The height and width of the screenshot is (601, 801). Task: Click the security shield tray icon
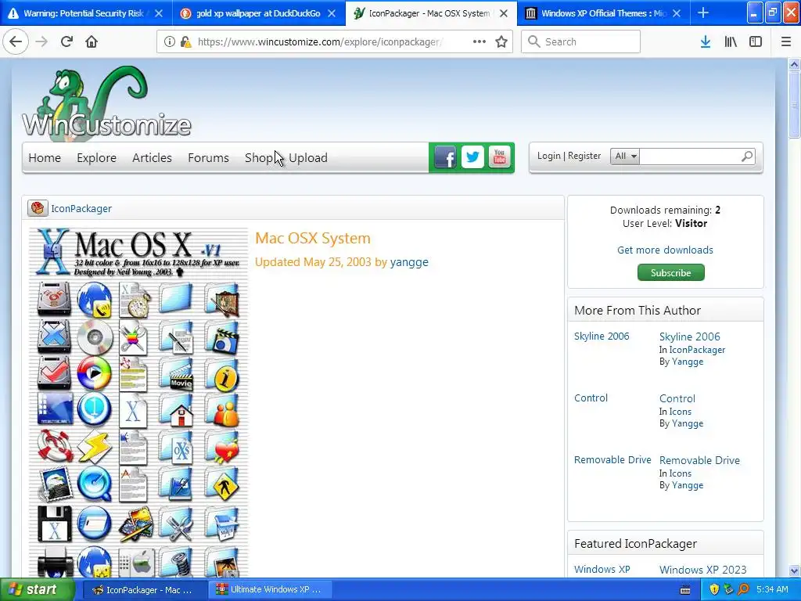click(x=714, y=589)
